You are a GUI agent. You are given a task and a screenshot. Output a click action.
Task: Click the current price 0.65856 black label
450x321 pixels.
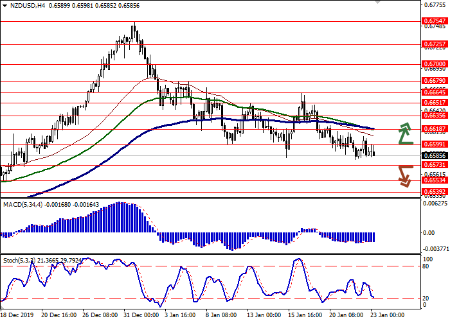[435, 155]
